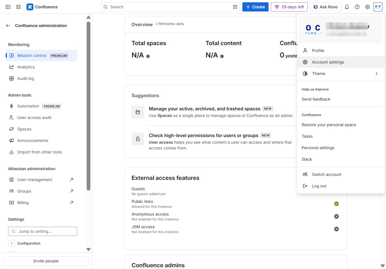Open Account settings from the account menu

tap(341, 62)
